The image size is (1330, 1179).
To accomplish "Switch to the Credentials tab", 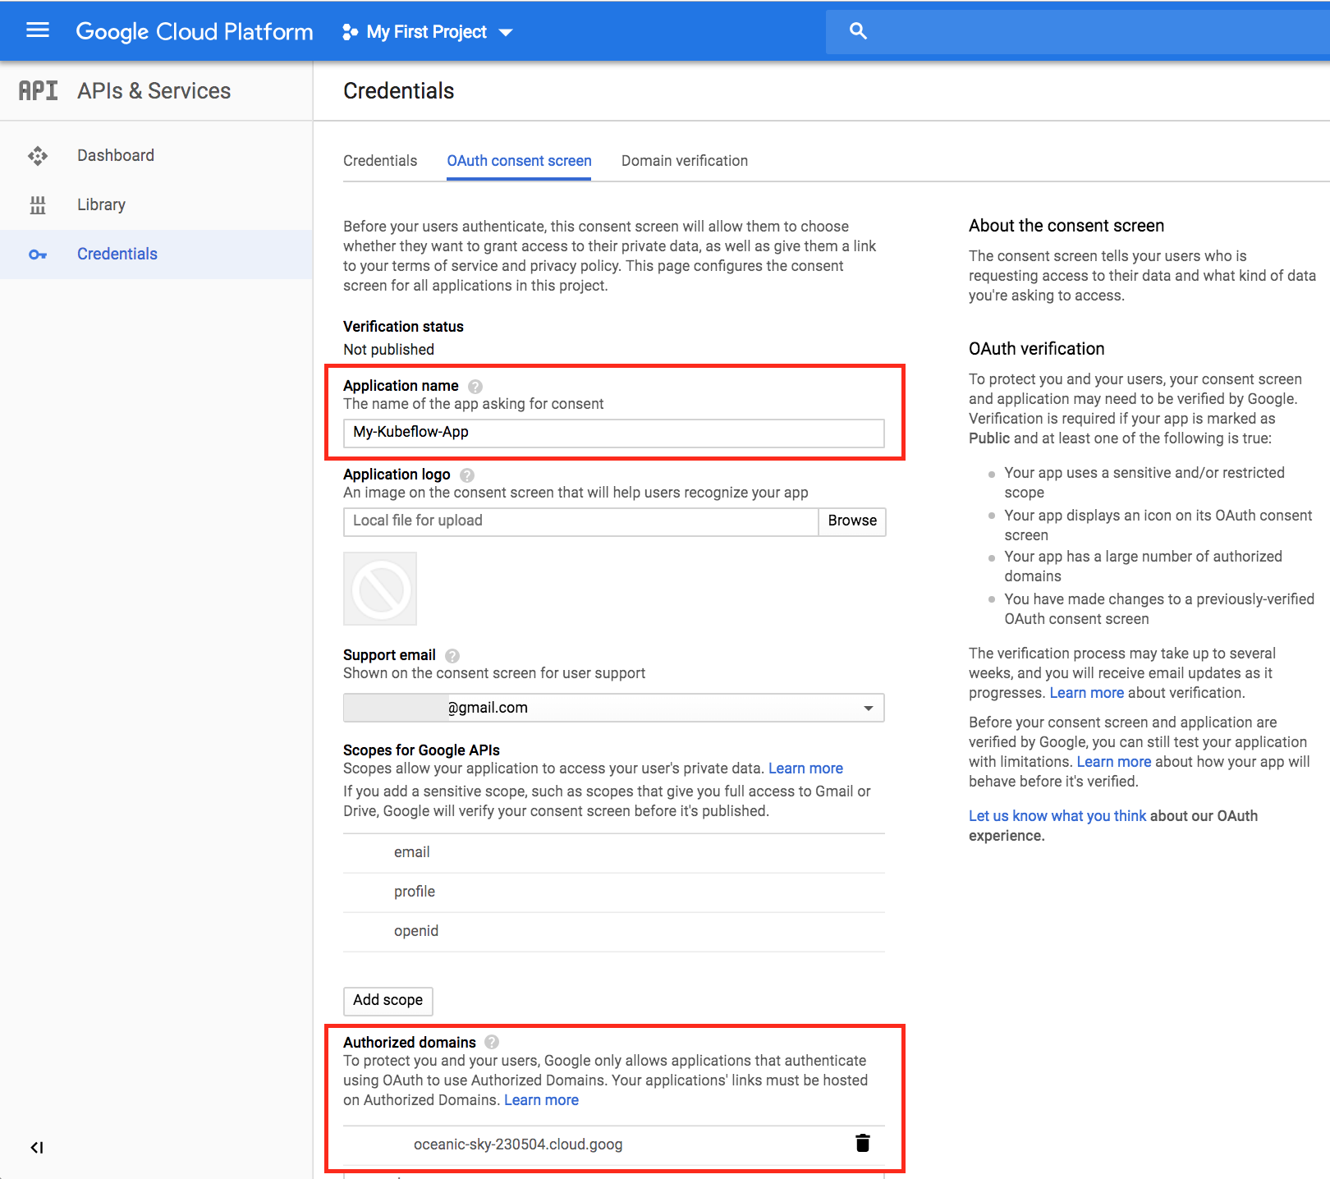I will pos(380,161).
